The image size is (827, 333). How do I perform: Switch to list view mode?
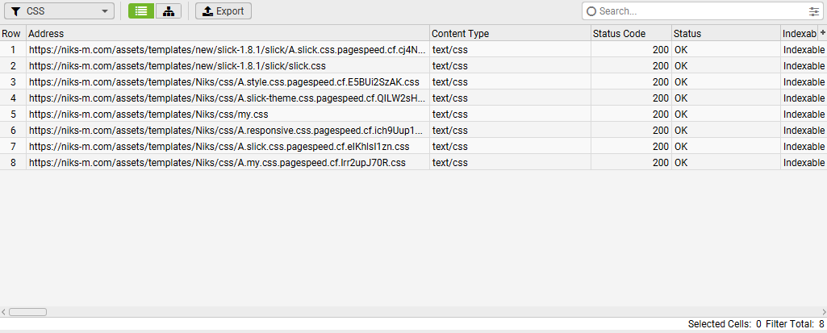(141, 11)
